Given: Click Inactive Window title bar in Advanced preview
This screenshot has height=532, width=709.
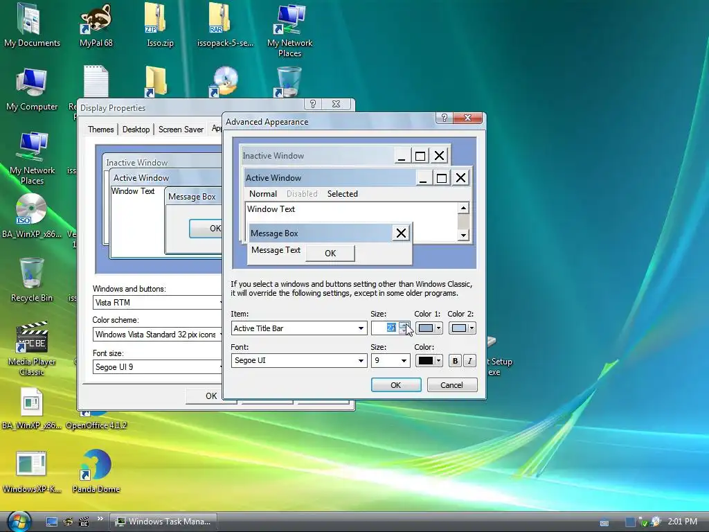Looking at the screenshot, I should click(x=318, y=156).
